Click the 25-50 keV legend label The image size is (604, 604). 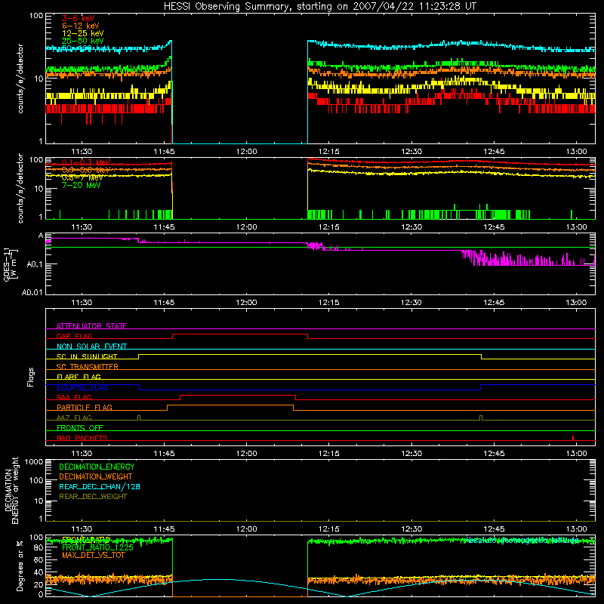pyautogui.click(x=83, y=41)
